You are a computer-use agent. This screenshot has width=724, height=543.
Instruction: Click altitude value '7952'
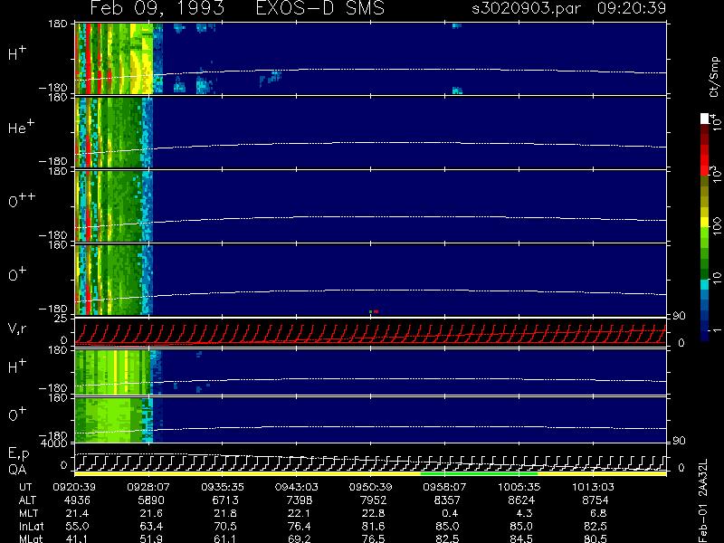tap(373, 500)
